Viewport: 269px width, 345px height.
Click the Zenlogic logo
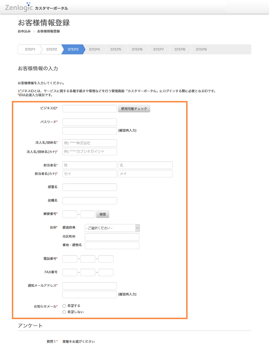pos(19,7)
